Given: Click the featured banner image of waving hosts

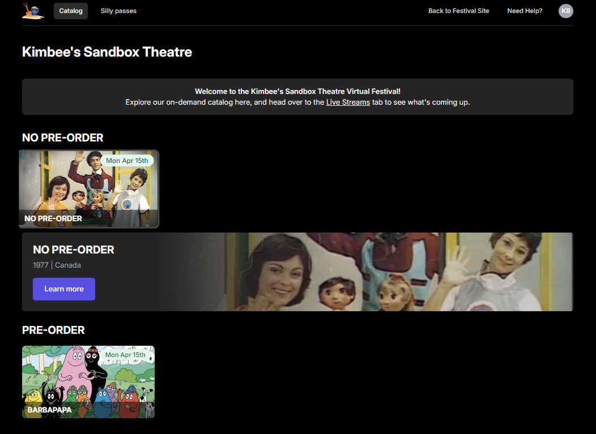Looking at the screenshot, I should point(397,272).
